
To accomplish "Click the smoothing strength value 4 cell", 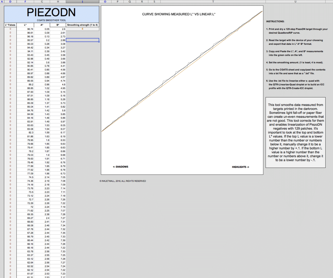I will 82,29.
